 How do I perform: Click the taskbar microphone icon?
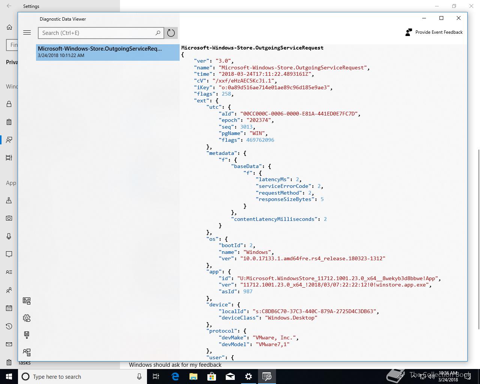click(139, 376)
